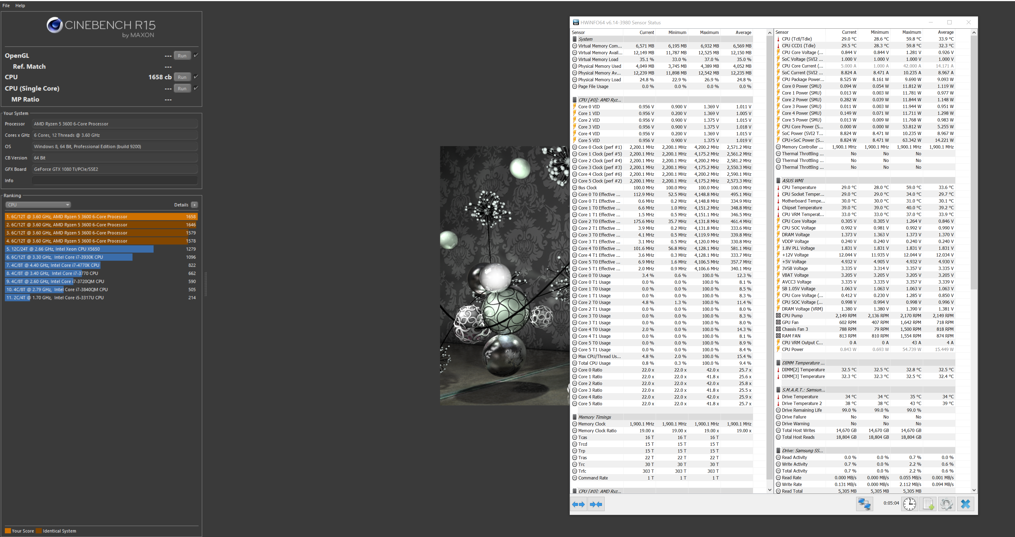Open the CPU ranking dropdown

[38, 205]
